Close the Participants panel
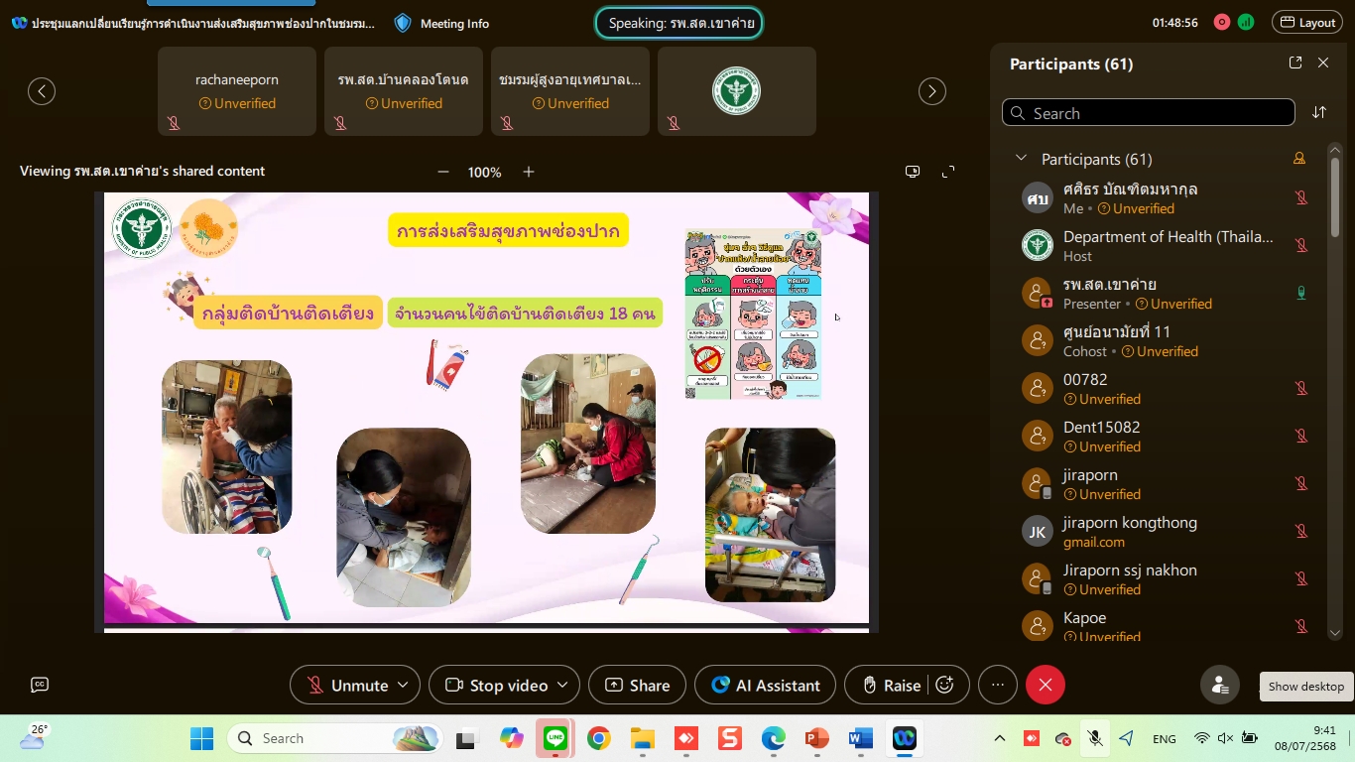This screenshot has width=1355, height=762. tap(1323, 63)
